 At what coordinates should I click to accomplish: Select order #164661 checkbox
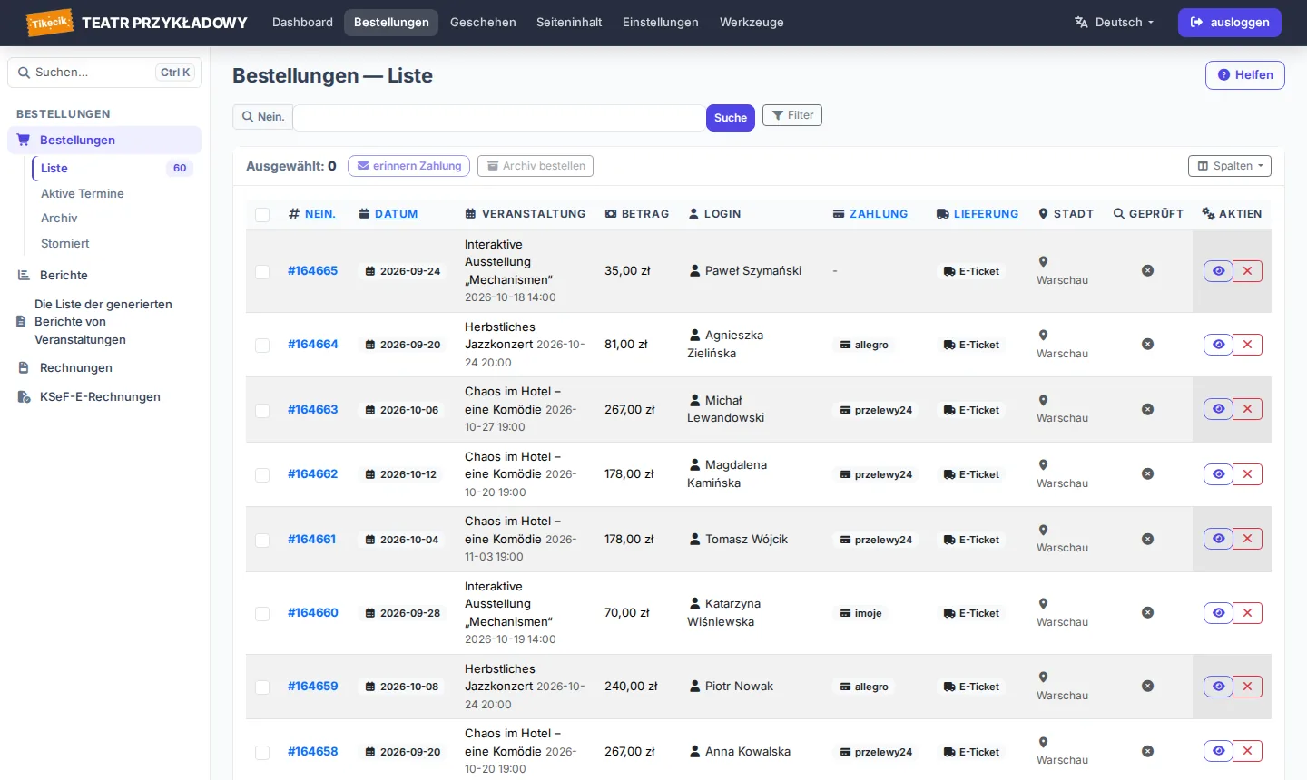tap(262, 541)
